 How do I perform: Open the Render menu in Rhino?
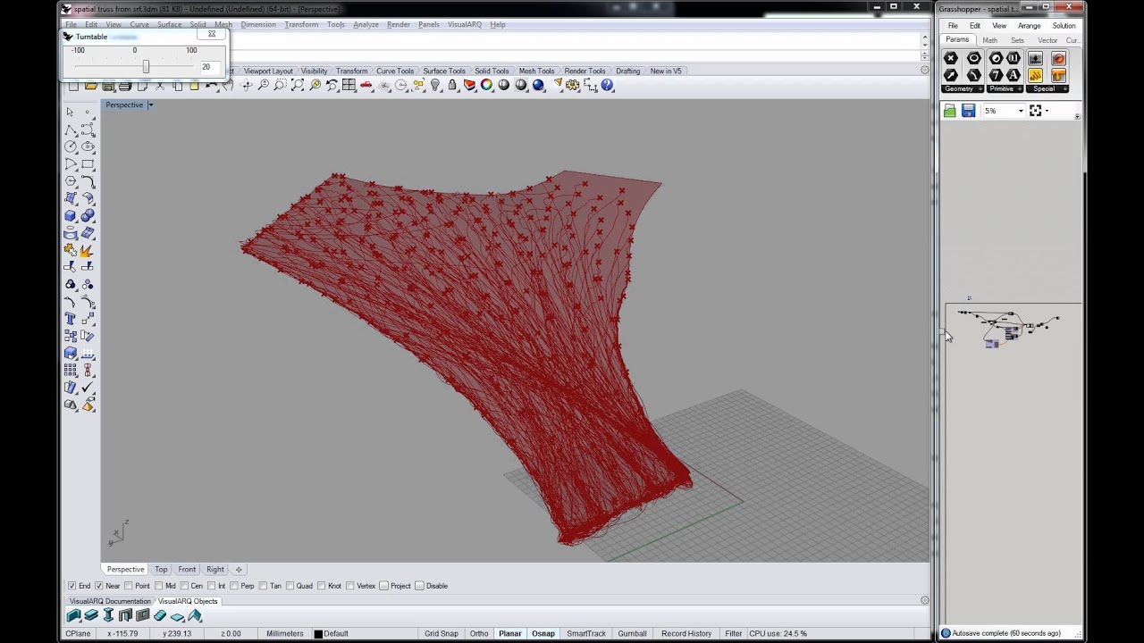tap(399, 24)
